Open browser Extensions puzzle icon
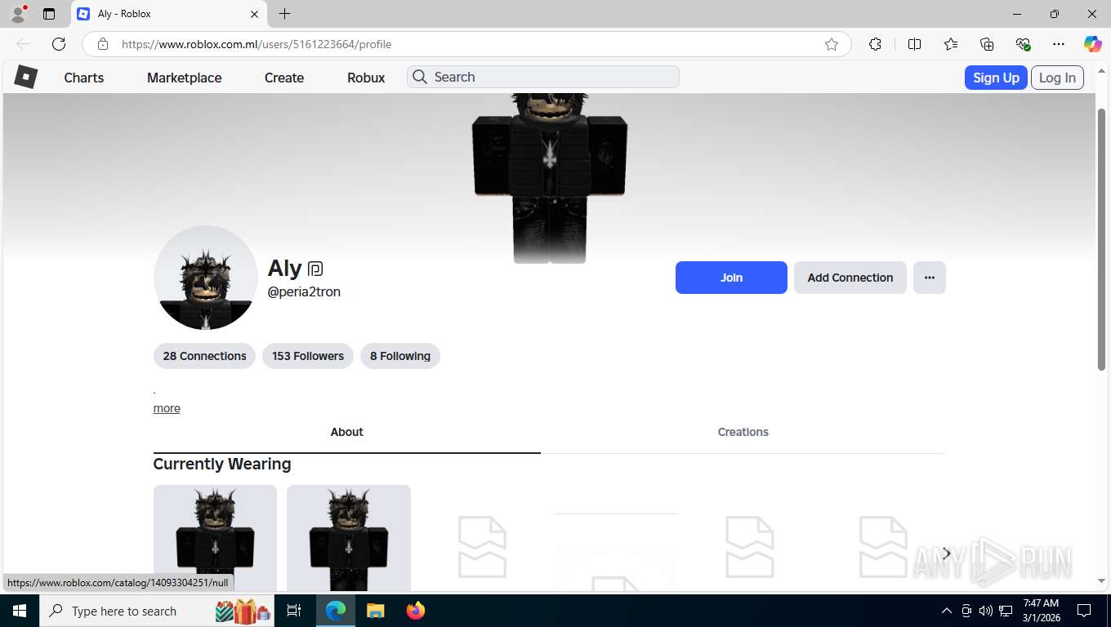The height and width of the screenshot is (627, 1111). (875, 44)
